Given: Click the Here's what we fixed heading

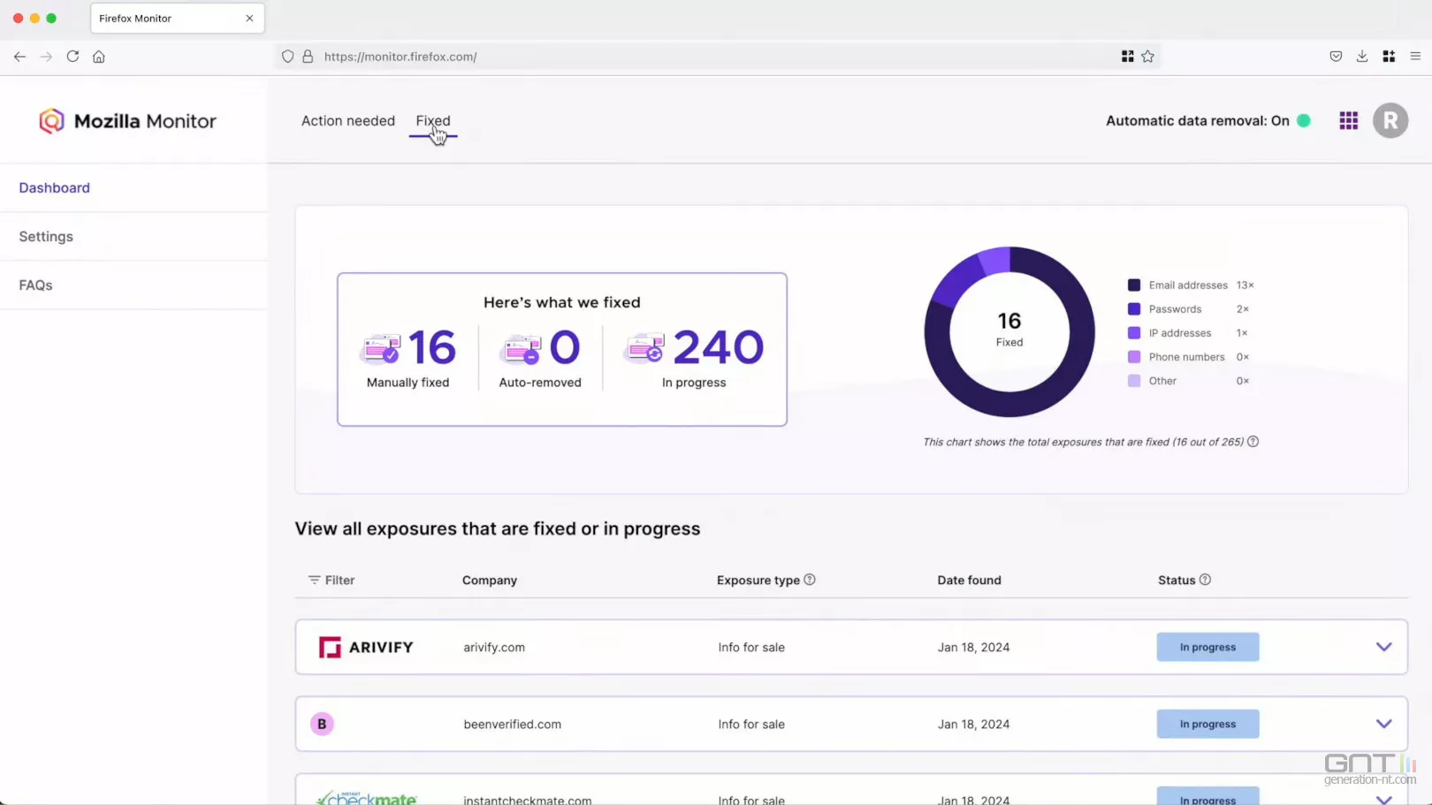Looking at the screenshot, I should (562, 302).
